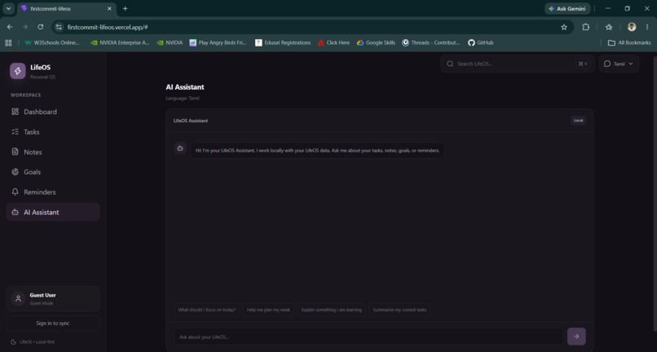
Task: Open the Play Angry Birds bookmark
Action: [218, 42]
